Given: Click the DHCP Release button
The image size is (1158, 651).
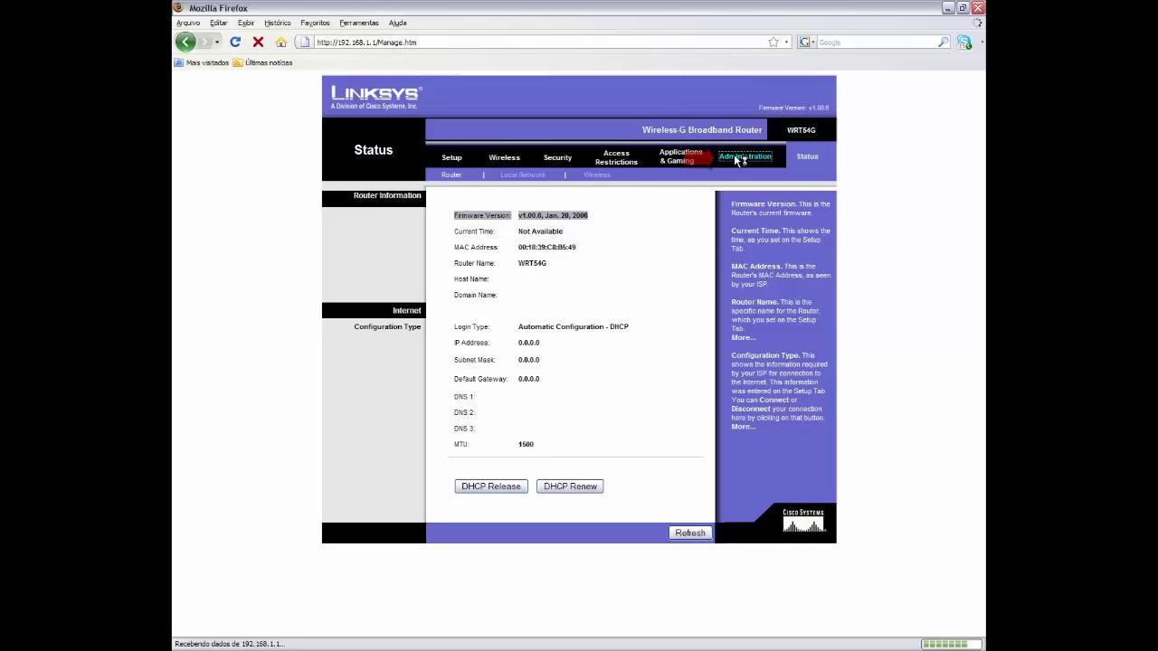Looking at the screenshot, I should pos(491,486).
